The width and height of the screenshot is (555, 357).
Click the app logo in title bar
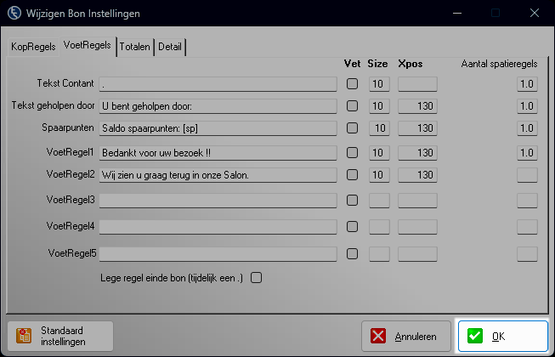click(14, 13)
